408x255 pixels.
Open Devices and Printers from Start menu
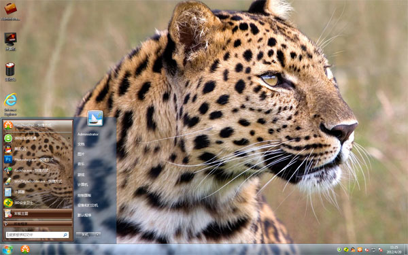click(88, 205)
